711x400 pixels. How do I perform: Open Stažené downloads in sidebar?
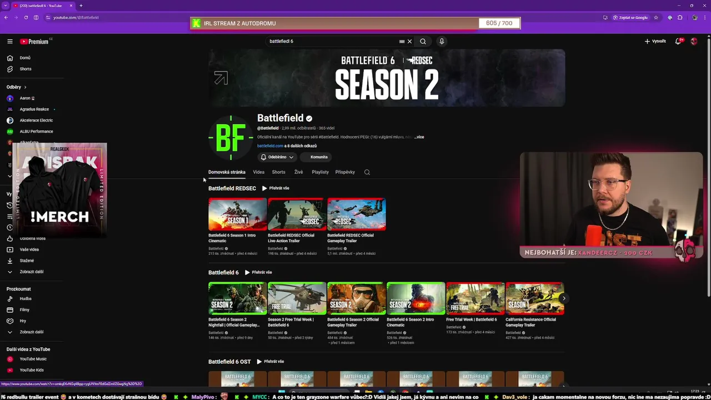pos(27,261)
